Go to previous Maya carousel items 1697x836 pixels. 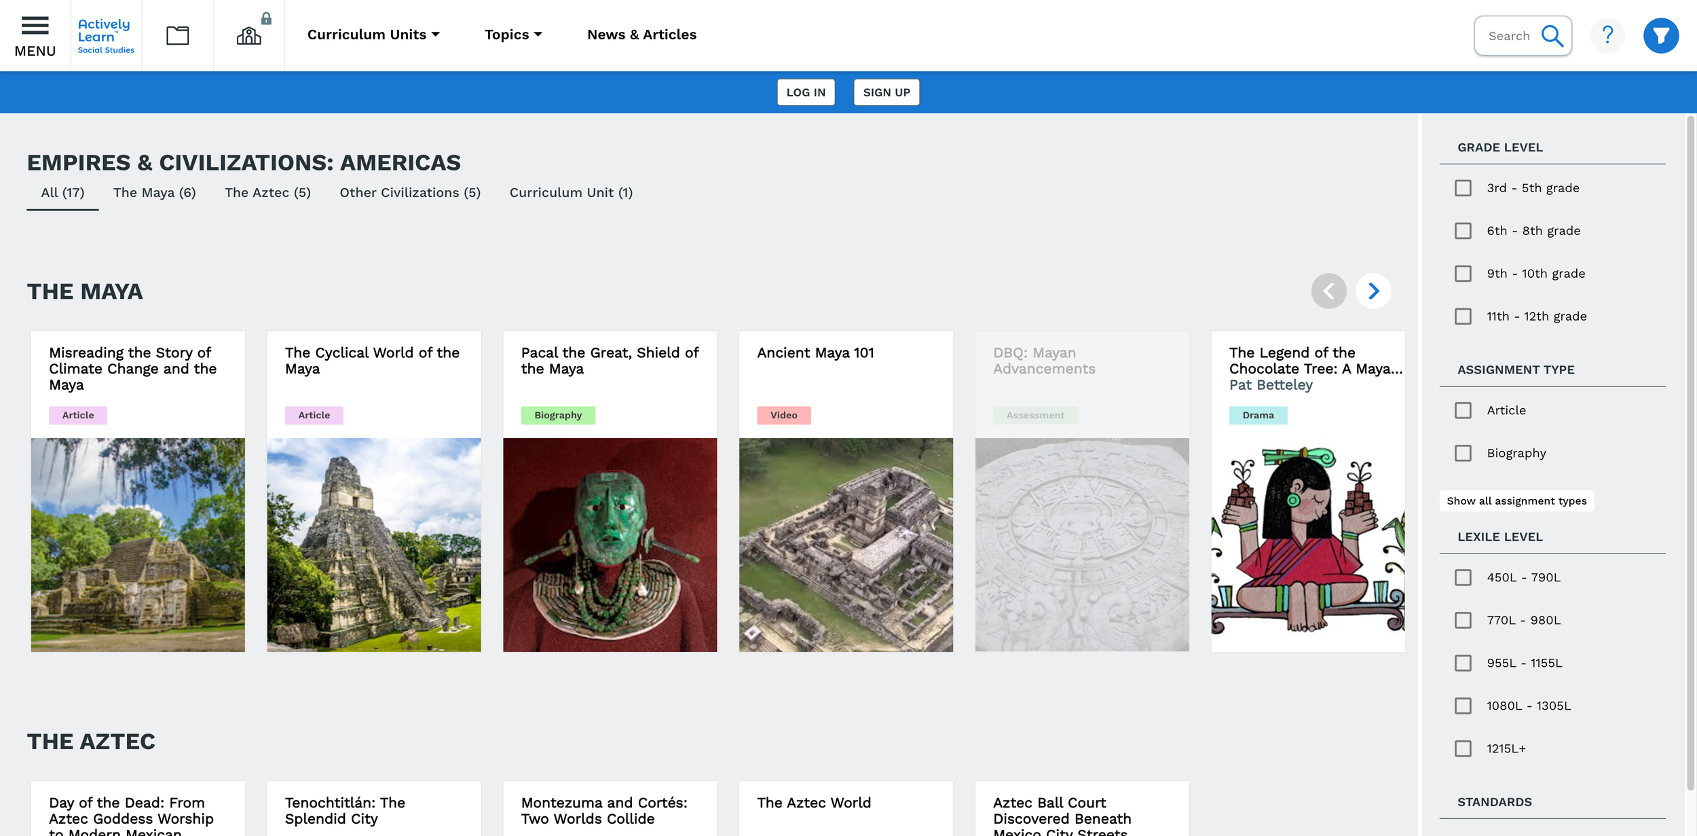(x=1328, y=291)
